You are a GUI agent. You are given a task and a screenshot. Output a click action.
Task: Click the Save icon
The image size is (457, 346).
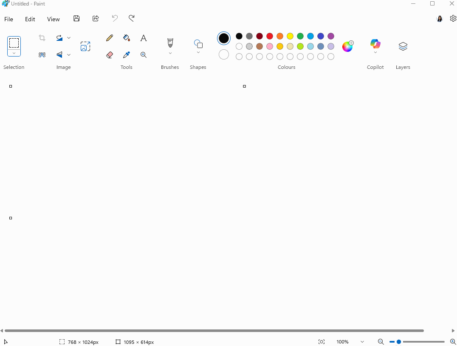(x=76, y=19)
